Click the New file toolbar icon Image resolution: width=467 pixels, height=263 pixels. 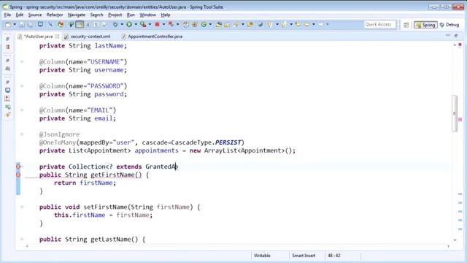[x=8, y=25]
